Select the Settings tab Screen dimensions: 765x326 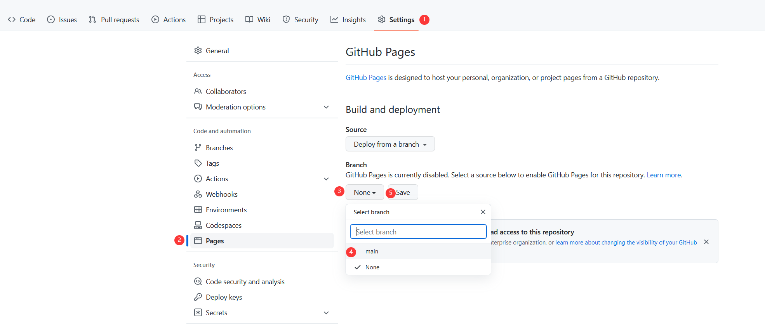pos(396,19)
